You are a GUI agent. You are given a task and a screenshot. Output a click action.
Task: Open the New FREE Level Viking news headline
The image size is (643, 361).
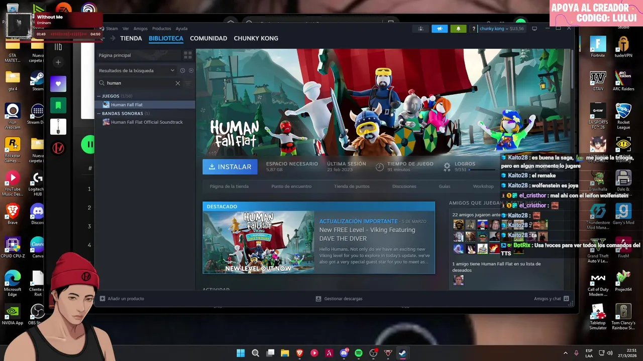tap(367, 234)
